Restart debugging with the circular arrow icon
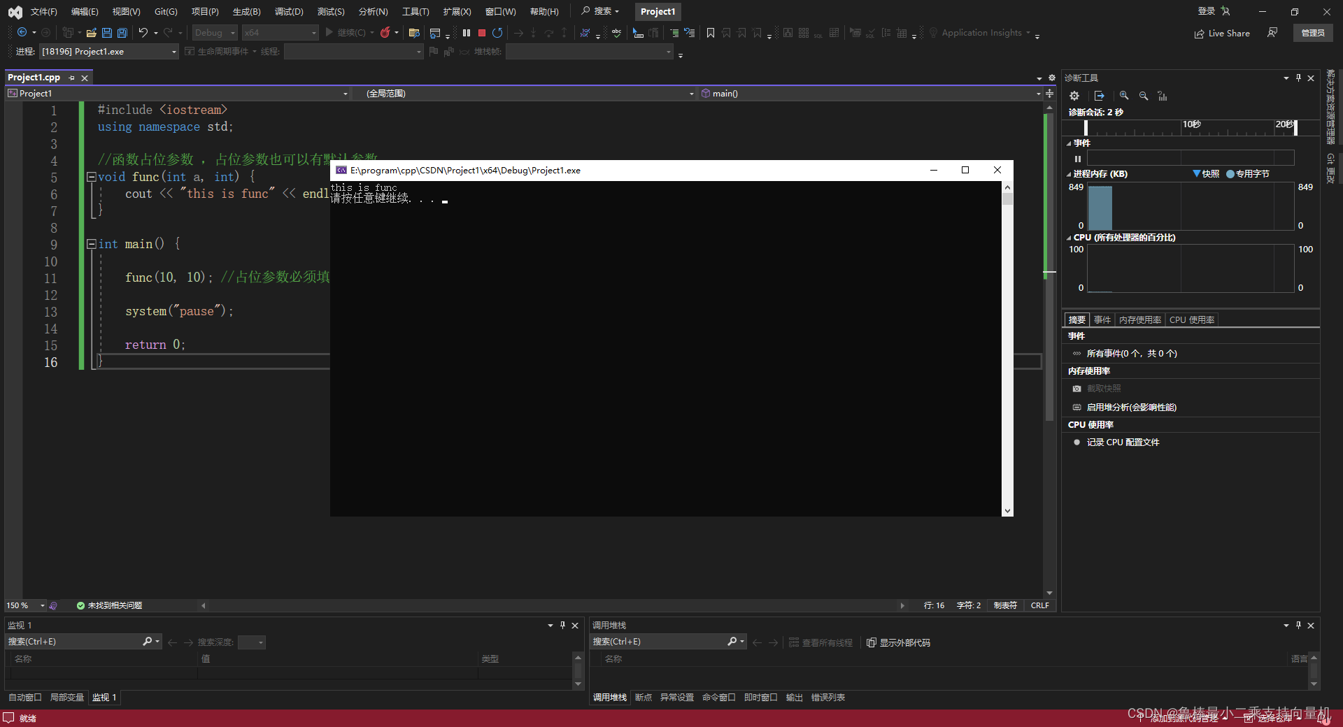This screenshot has width=1343, height=727. [497, 33]
